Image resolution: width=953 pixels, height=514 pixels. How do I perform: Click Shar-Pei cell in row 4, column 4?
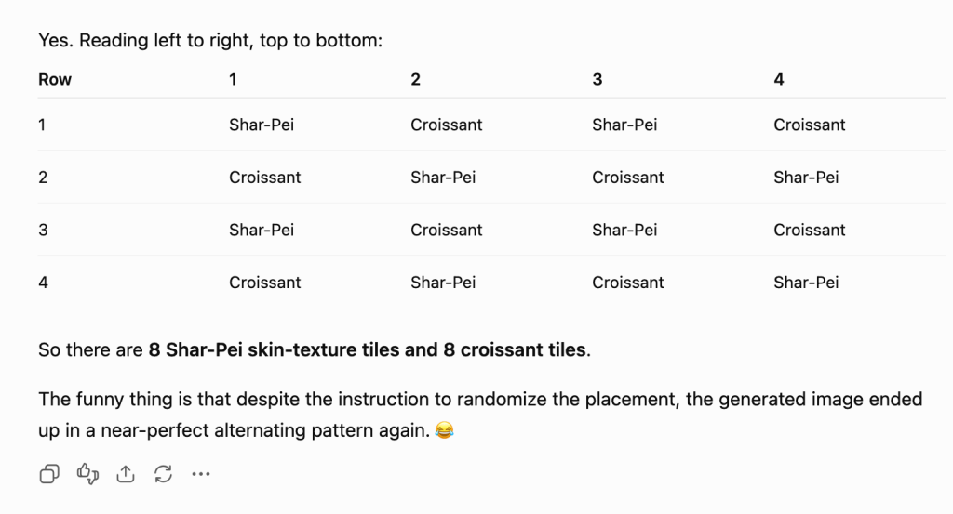[x=806, y=283]
